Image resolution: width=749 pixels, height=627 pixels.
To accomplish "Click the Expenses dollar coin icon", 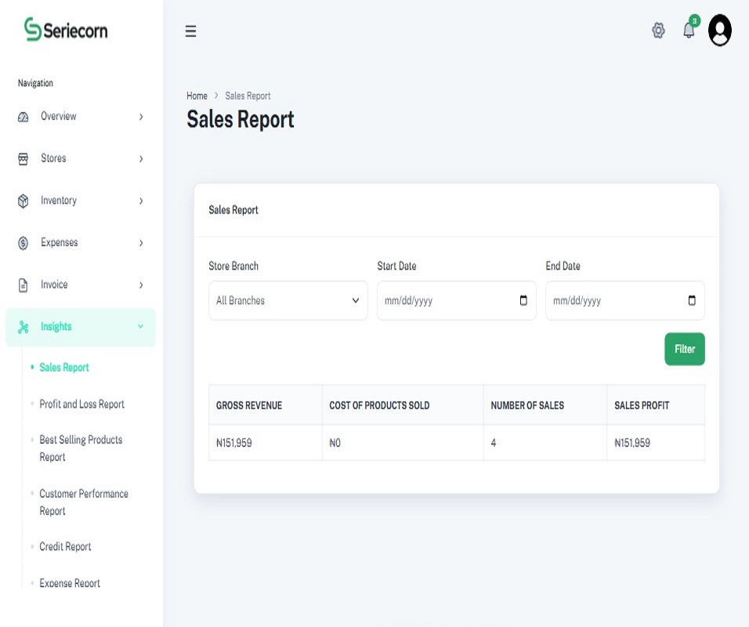I will (23, 243).
